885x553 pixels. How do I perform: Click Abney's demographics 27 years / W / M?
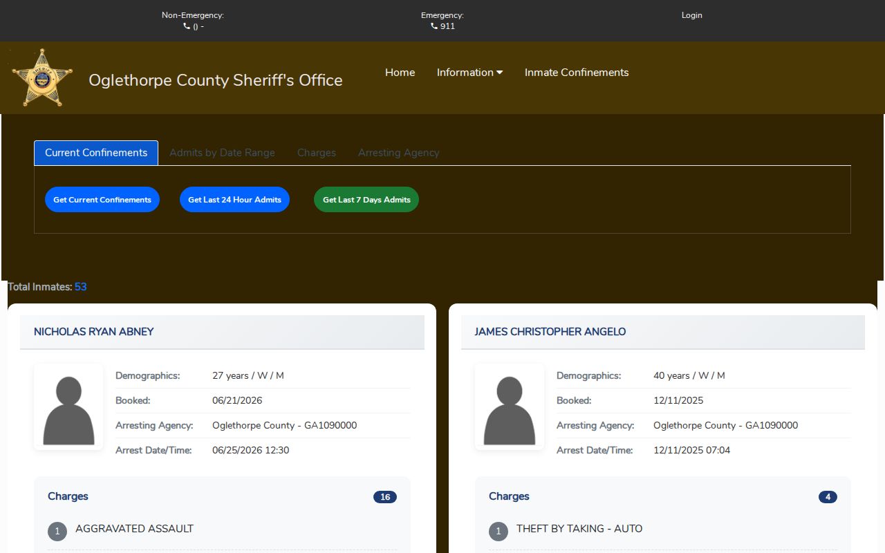(x=248, y=375)
